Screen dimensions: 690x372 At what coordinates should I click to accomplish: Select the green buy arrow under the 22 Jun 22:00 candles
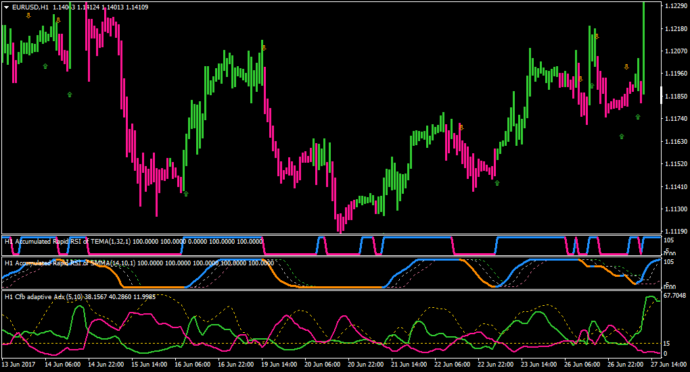497,183
